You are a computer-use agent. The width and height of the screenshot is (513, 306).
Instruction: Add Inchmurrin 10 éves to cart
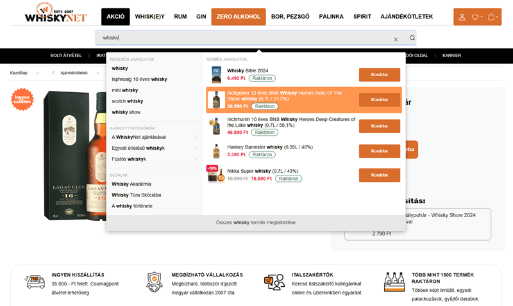click(380, 126)
